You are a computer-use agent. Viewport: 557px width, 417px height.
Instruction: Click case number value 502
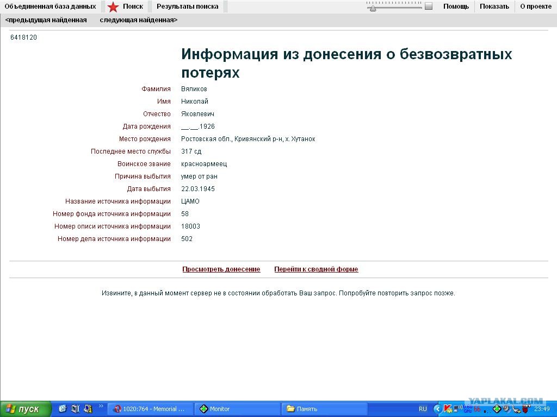[187, 239]
